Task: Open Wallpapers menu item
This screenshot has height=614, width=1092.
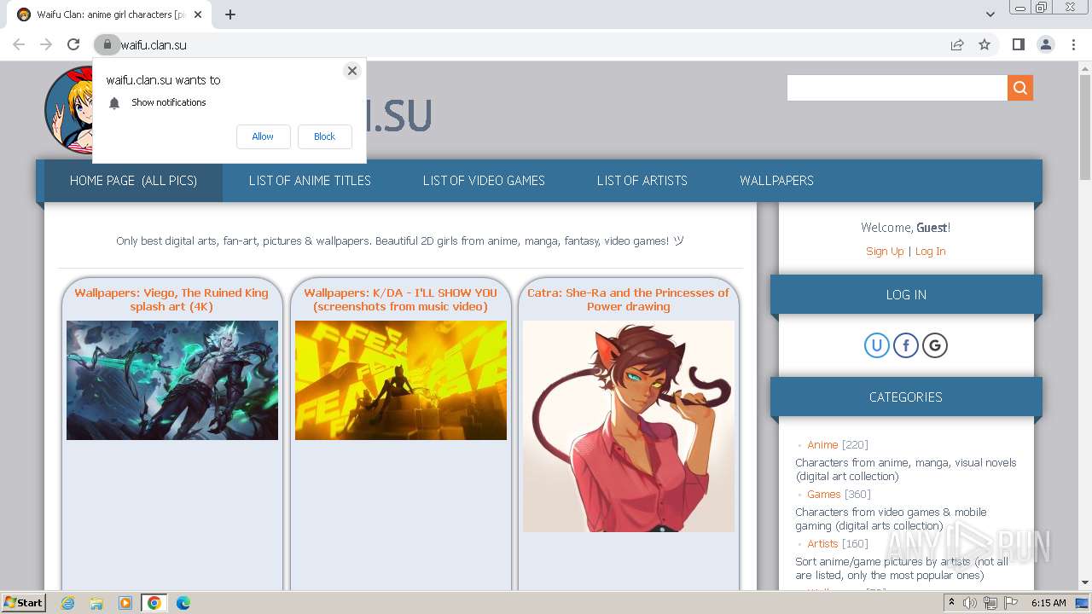Action: coord(776,181)
